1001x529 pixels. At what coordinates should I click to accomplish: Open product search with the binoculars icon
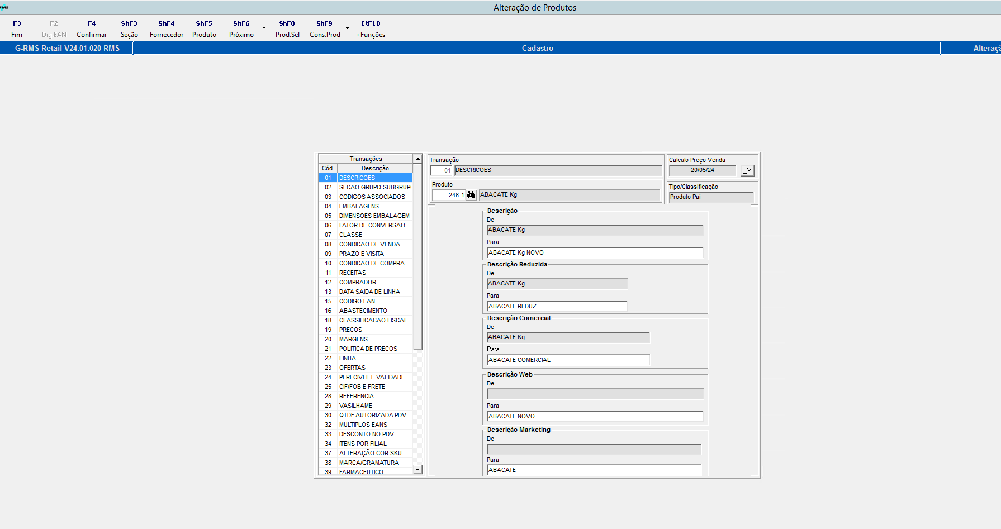(471, 195)
